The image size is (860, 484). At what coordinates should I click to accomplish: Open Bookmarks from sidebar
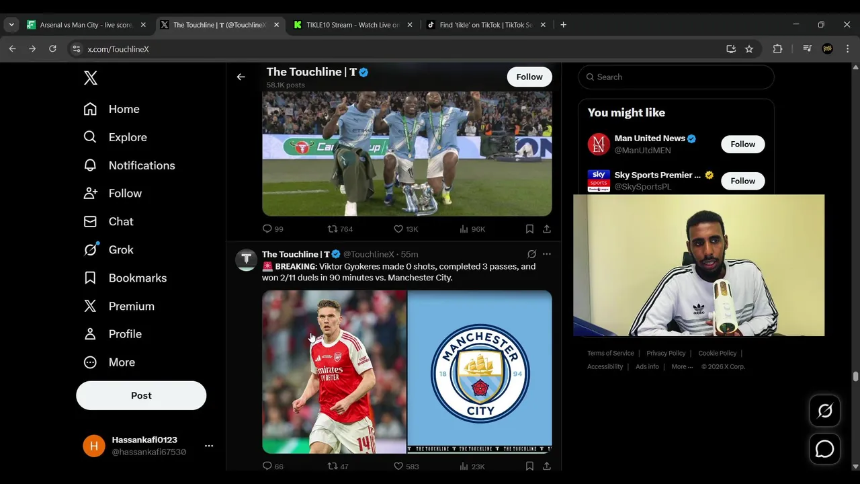tap(125, 278)
